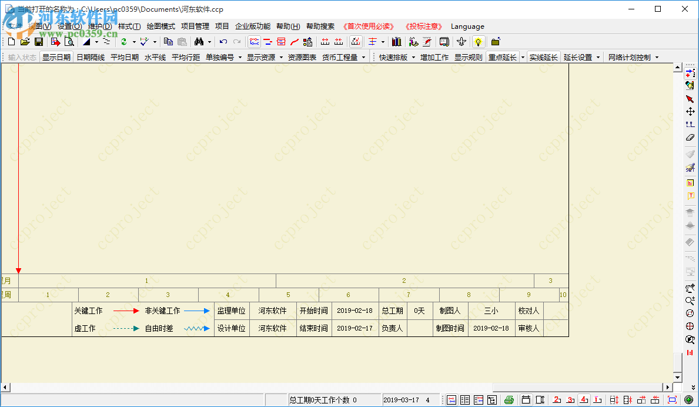Toggle 水平线 display option
The height and width of the screenshot is (407, 699).
click(x=154, y=57)
